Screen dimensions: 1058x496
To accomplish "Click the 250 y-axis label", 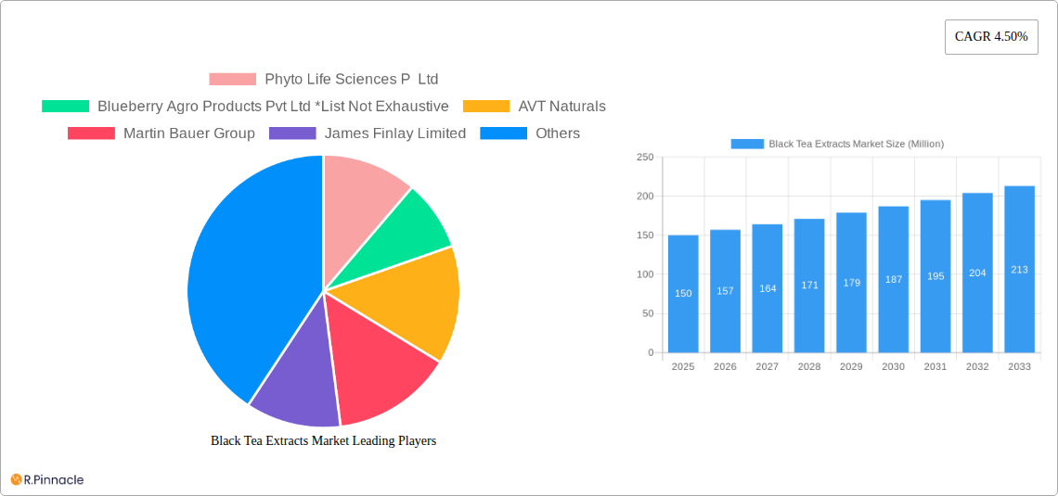I will [646, 157].
